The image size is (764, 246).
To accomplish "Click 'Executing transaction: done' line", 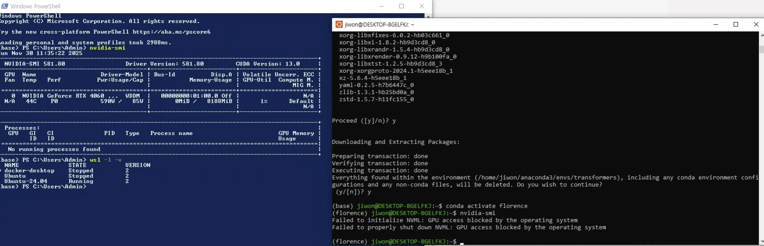I will pyautogui.click(x=380, y=171).
